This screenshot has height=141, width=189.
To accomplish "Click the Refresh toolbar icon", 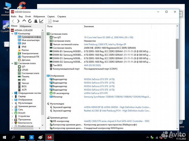I will [30, 21].
